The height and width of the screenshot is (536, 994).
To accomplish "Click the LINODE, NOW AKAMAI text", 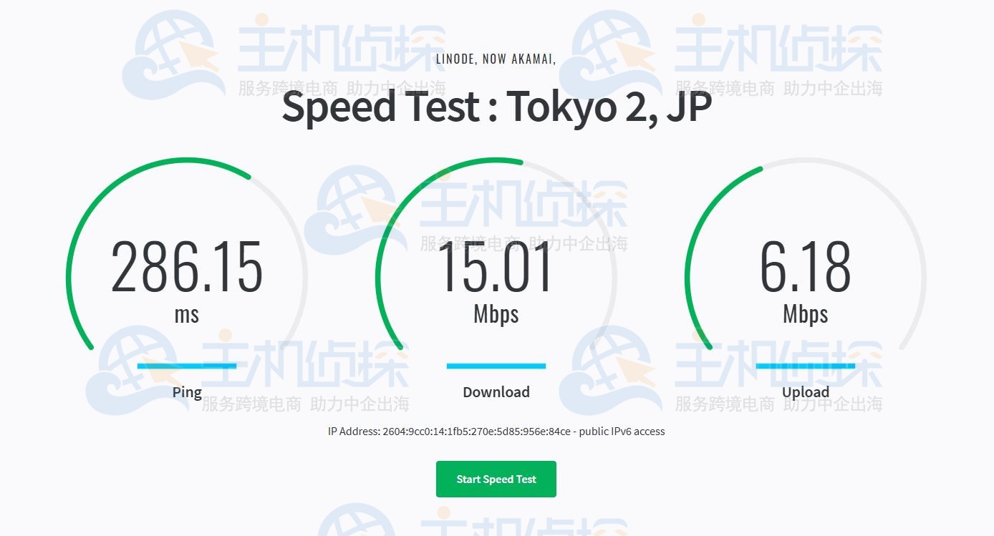I will 496,60.
